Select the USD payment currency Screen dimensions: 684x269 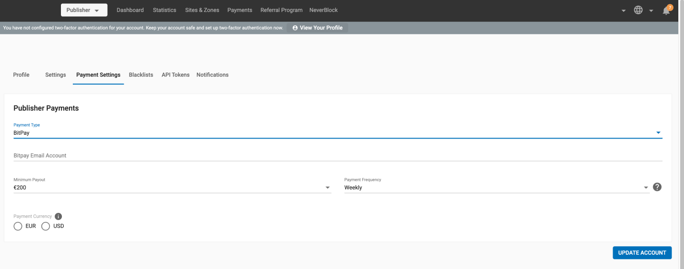(46, 226)
